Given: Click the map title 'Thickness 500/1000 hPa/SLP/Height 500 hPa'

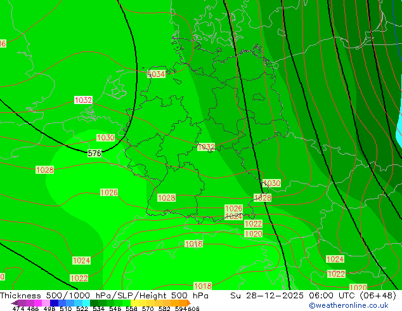Looking at the screenshot, I should (104, 296).
